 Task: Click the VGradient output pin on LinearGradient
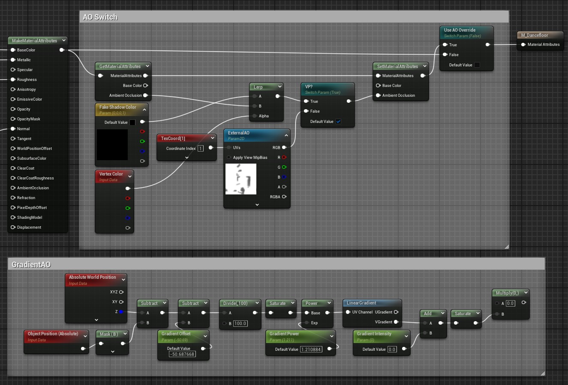(396, 322)
